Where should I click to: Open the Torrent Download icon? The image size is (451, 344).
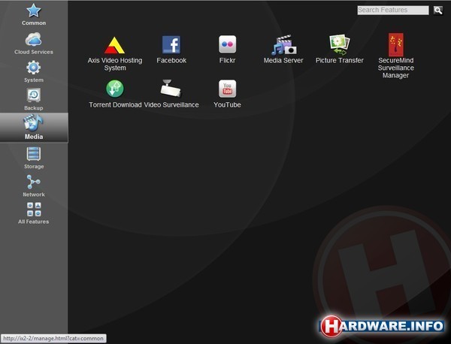(115, 89)
